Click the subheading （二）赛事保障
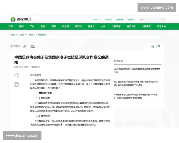The height and width of the screenshot is (143, 179). (43, 116)
